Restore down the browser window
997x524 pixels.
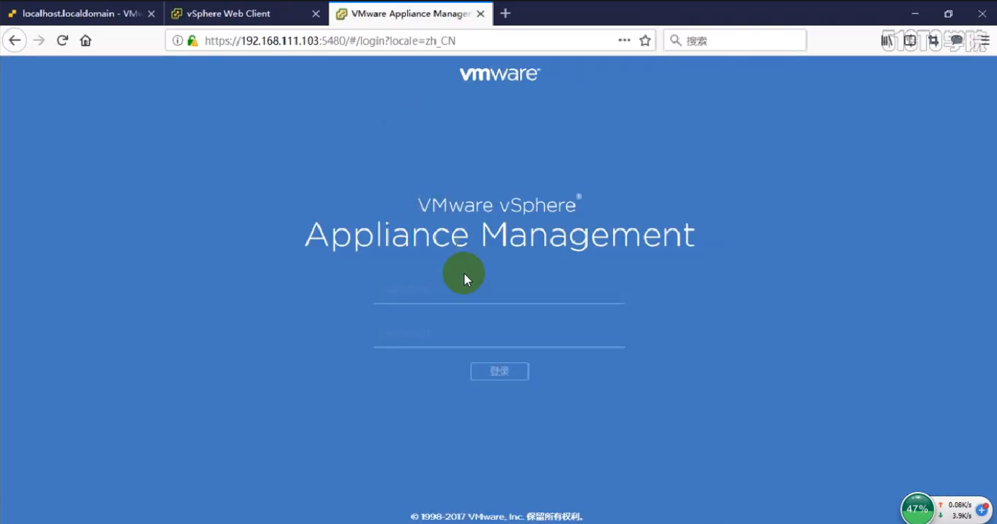pyautogui.click(x=948, y=13)
